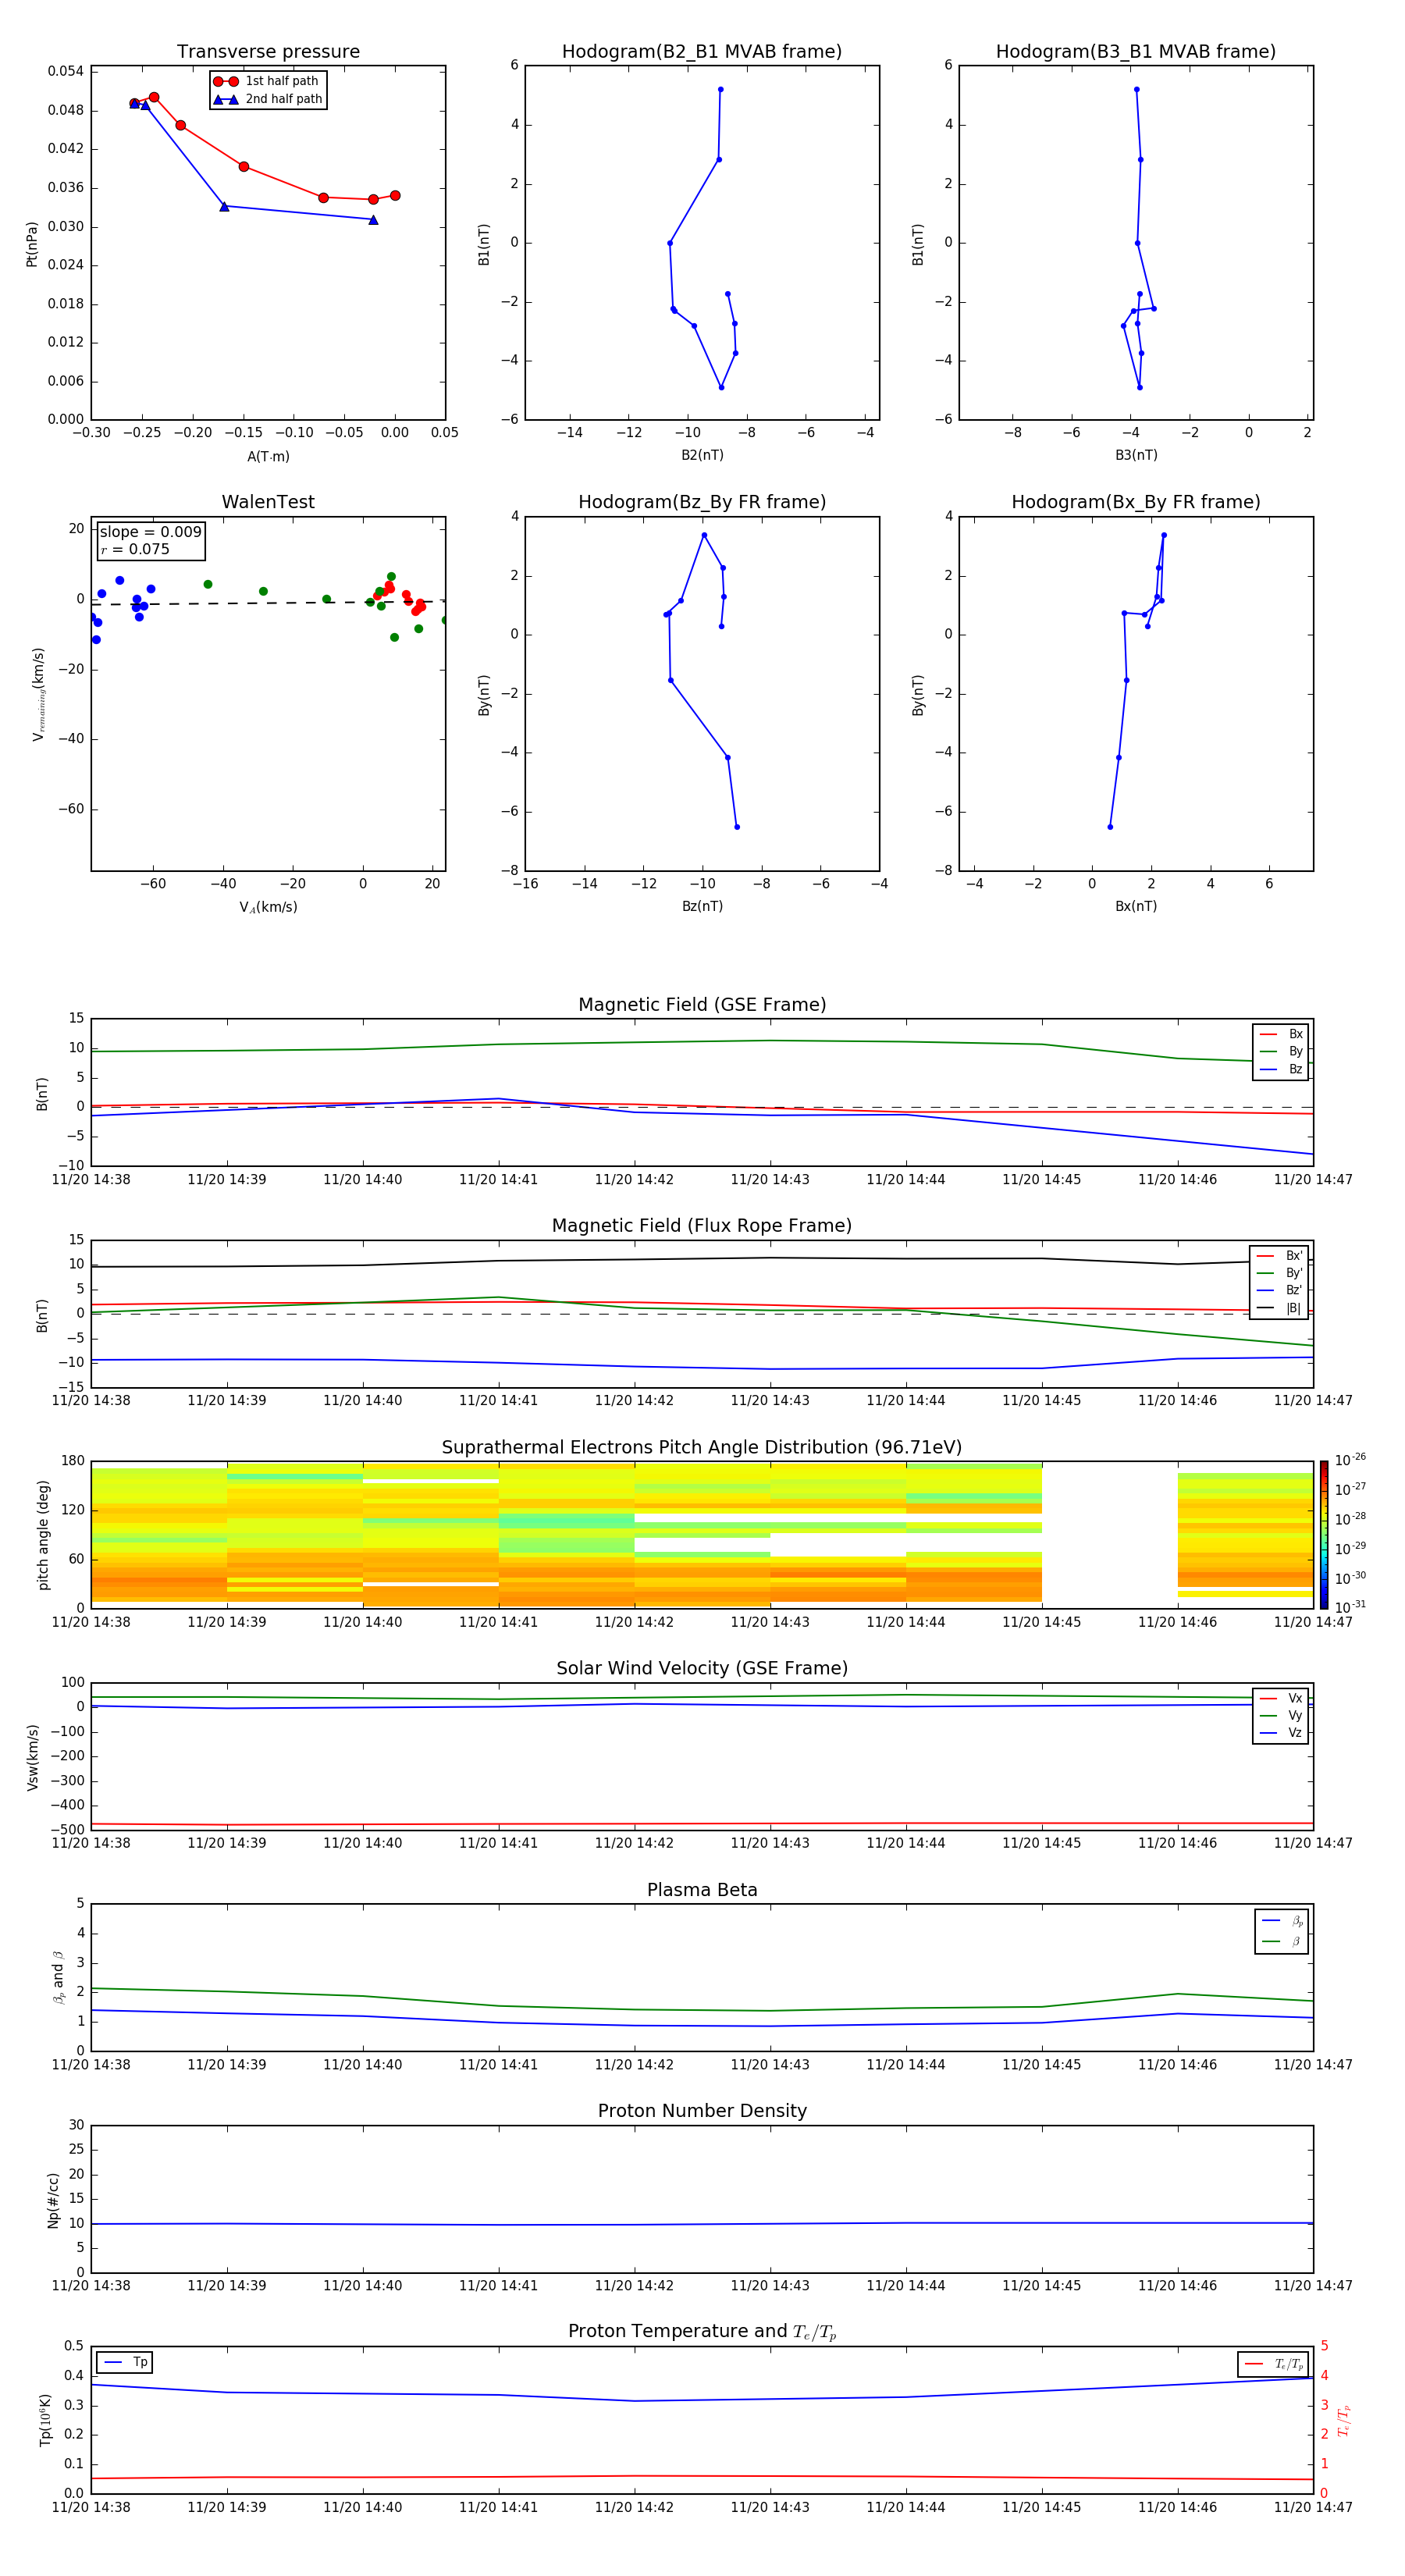
Task: Click the Te/Tp legend entry
Action: tap(1273, 2364)
